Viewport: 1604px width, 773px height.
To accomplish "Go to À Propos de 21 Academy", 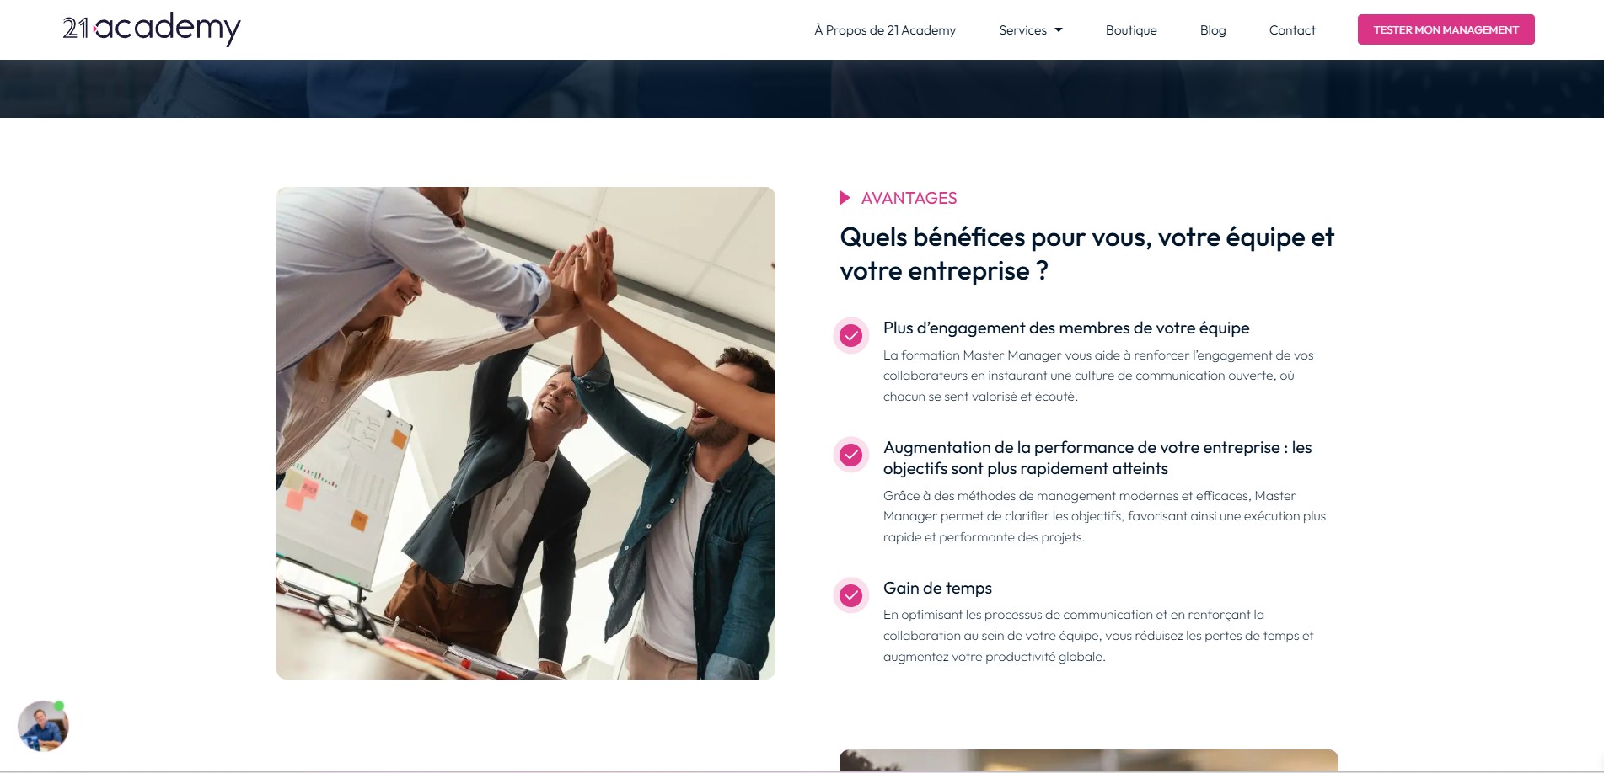I will (x=885, y=30).
